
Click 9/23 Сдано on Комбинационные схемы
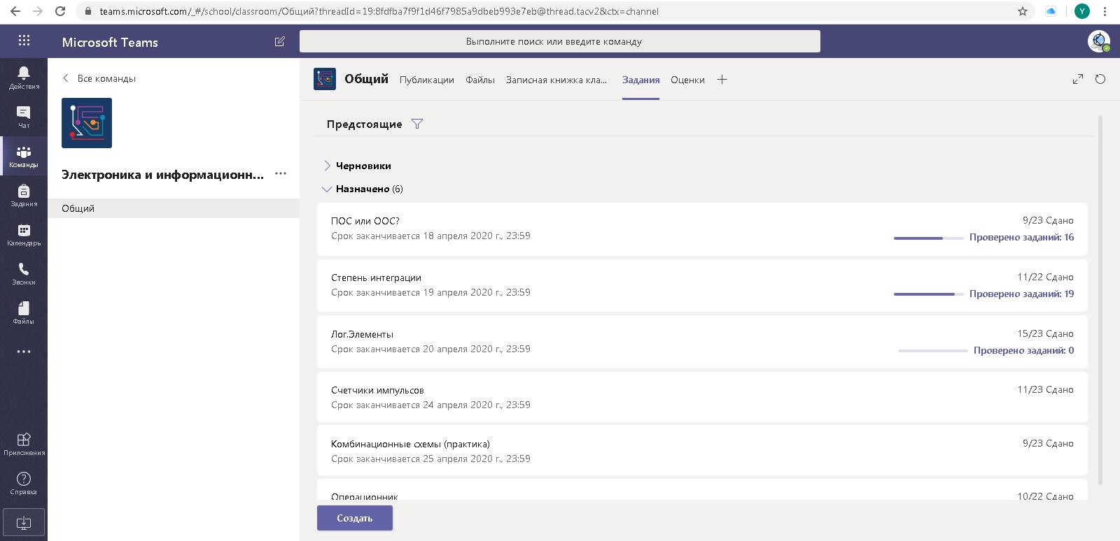(1048, 443)
